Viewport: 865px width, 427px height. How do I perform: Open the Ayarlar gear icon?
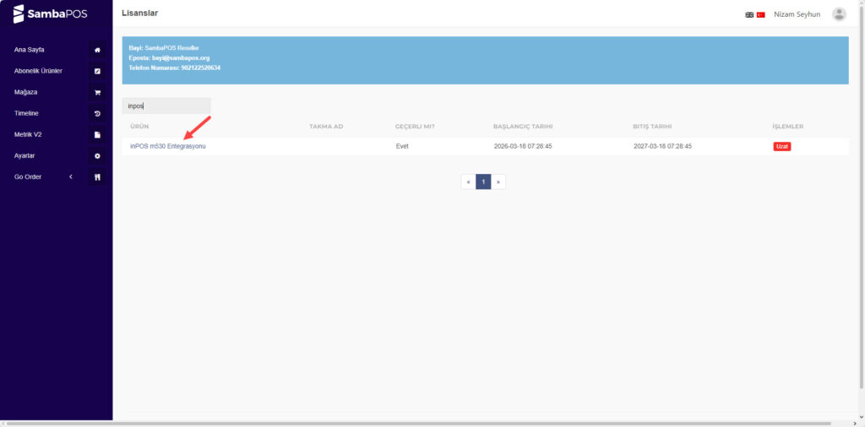pos(97,156)
